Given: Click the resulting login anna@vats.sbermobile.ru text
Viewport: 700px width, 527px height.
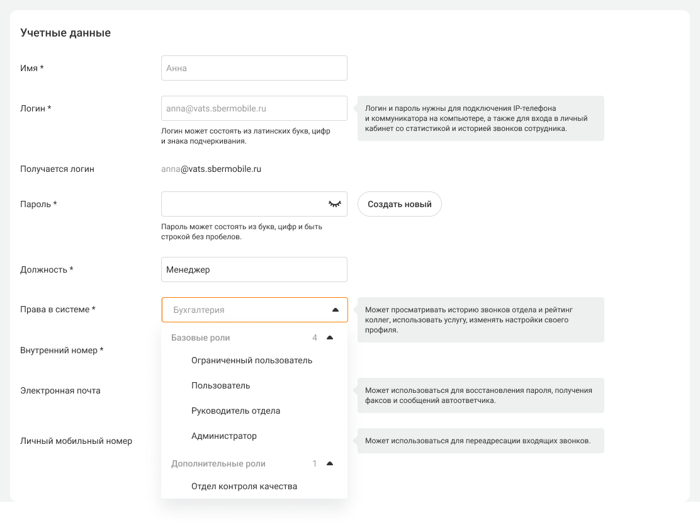Looking at the screenshot, I should (211, 169).
